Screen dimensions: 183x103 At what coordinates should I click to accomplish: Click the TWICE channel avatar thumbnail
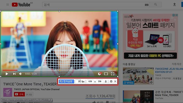click(8, 92)
